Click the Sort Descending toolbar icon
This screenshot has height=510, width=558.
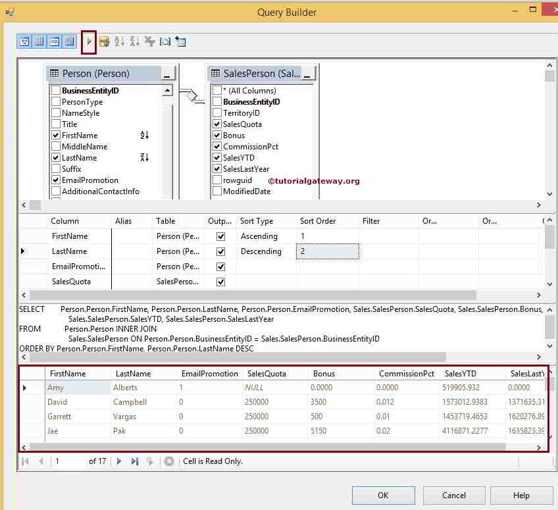pos(135,41)
